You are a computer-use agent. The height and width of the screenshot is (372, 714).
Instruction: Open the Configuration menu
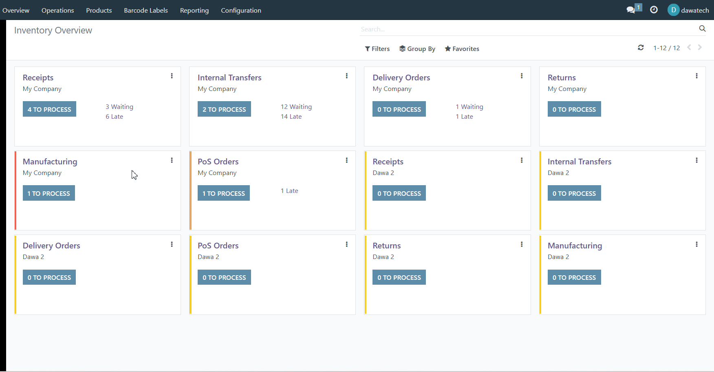click(241, 10)
